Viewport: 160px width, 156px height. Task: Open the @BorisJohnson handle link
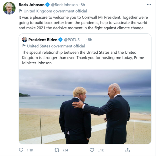click(x=64, y=5)
